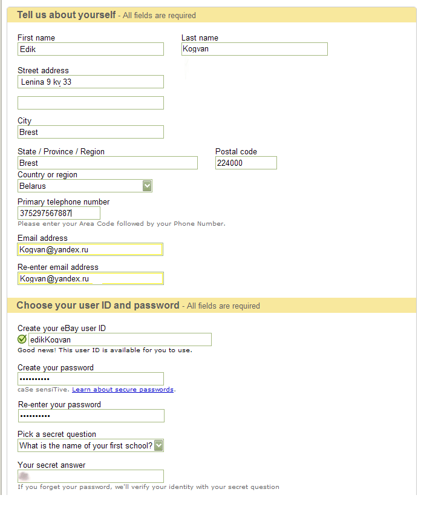
Task: Open the Learn about secure passwords link
Action: click(x=123, y=390)
